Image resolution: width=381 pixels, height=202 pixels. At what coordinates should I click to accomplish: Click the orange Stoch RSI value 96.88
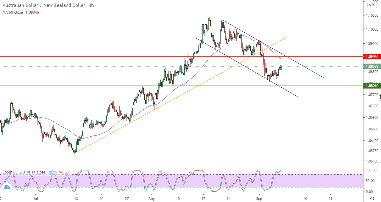[x=64, y=172]
